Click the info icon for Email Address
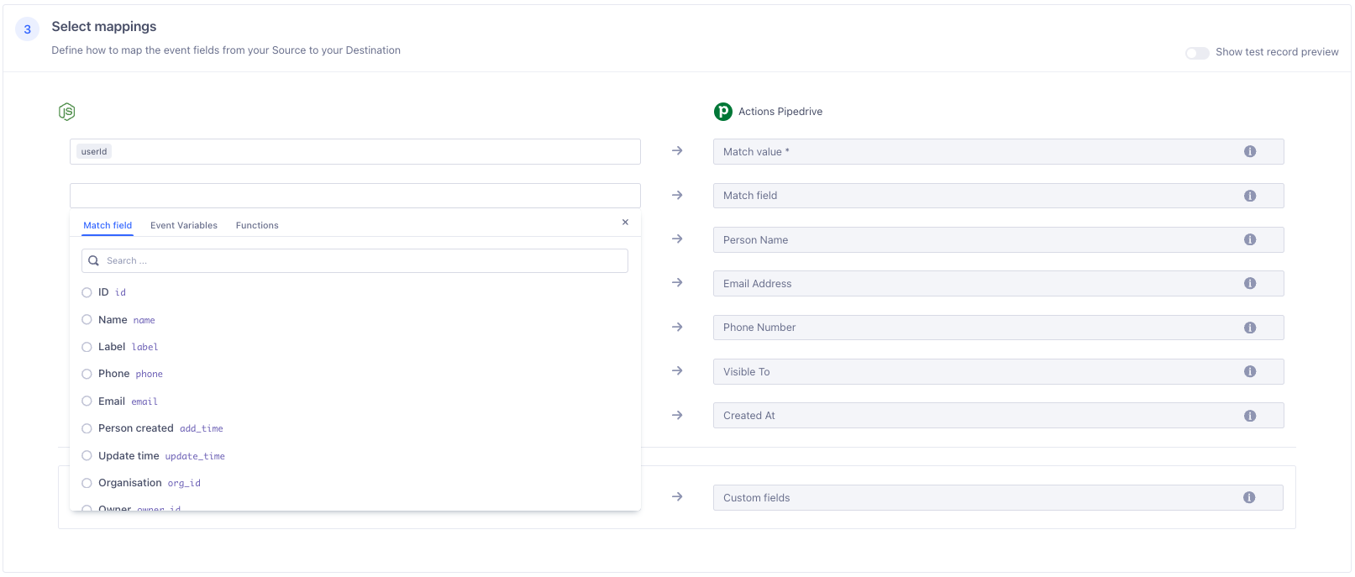 [x=1250, y=284]
